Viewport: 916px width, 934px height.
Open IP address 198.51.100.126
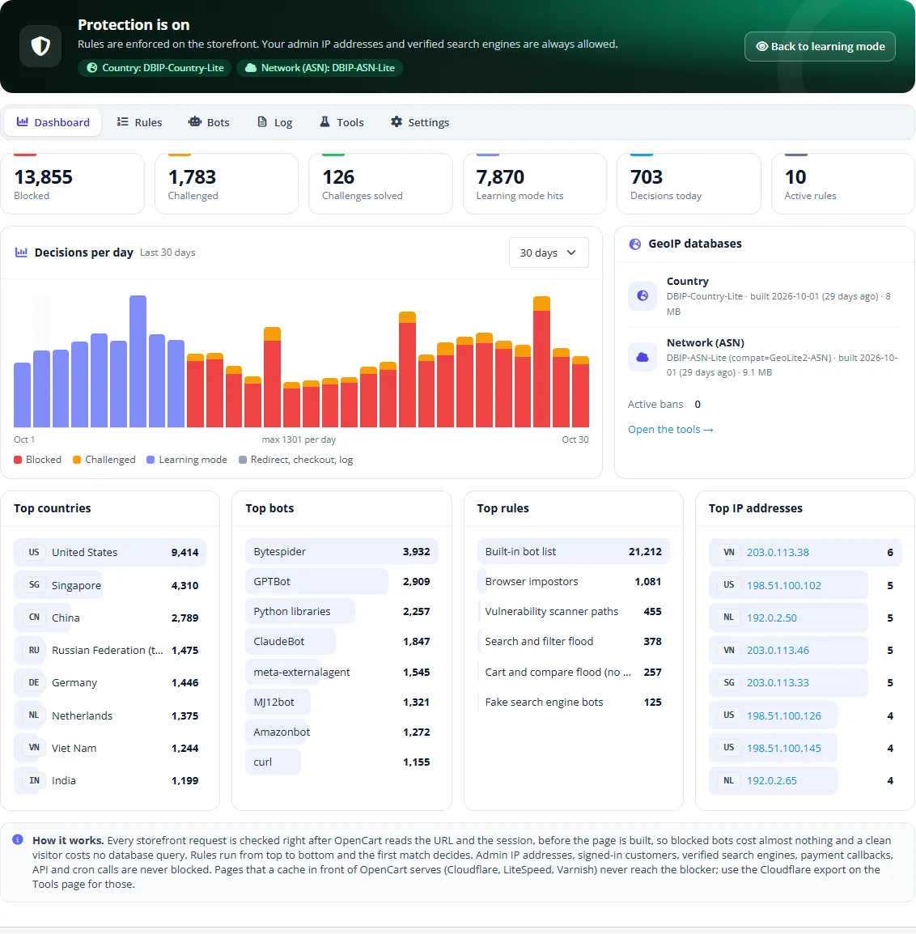tap(784, 715)
